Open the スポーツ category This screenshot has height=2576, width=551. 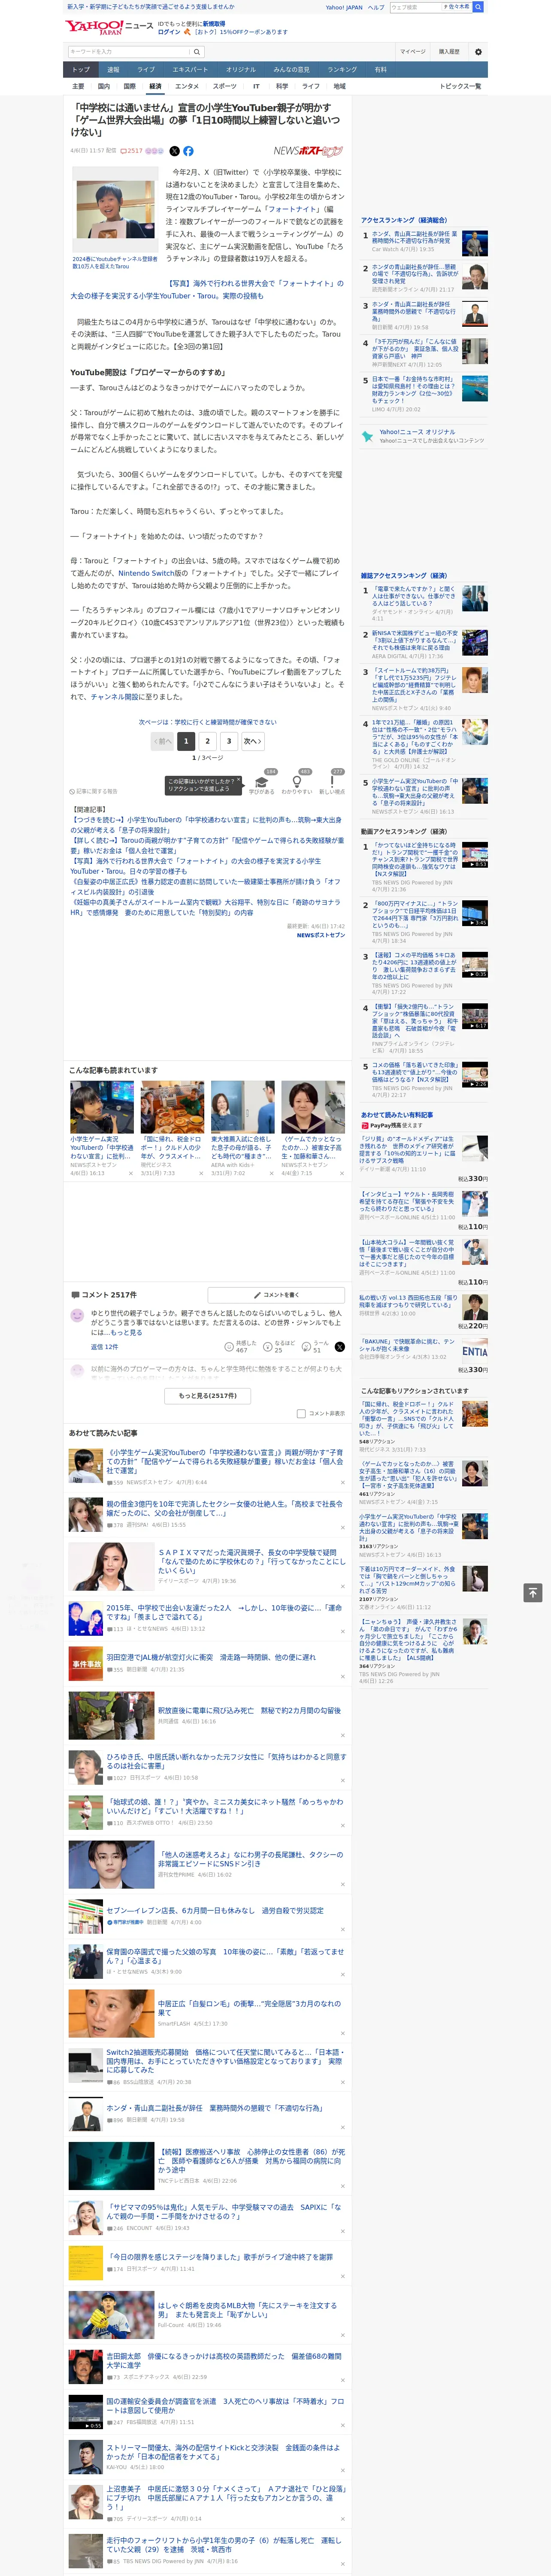click(x=225, y=86)
